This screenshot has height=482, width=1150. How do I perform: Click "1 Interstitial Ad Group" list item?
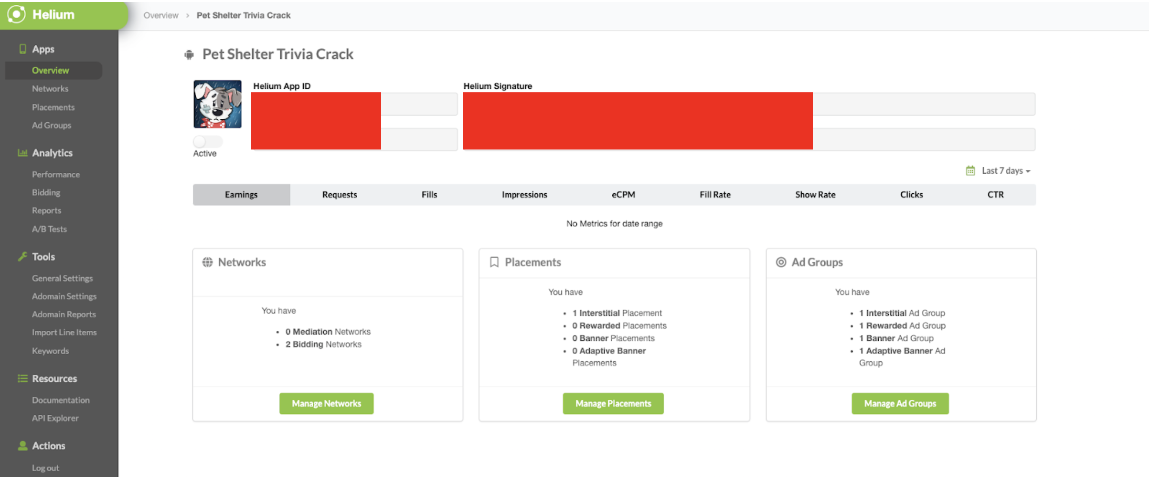pyautogui.click(x=902, y=313)
